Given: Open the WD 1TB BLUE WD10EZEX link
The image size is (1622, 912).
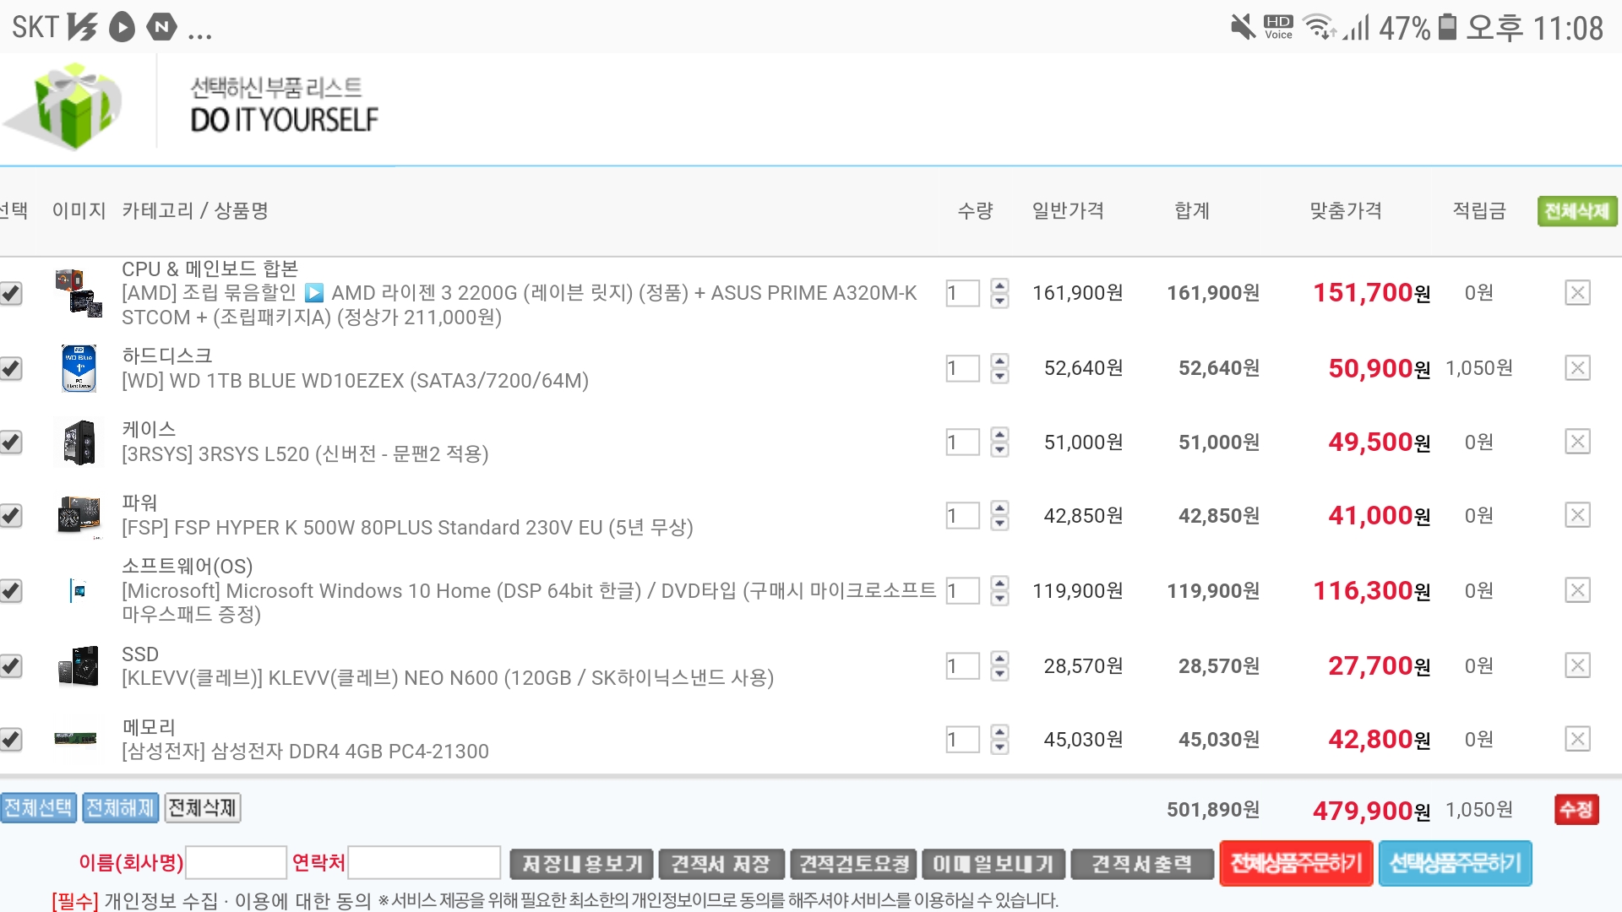Looking at the screenshot, I should click(x=355, y=381).
